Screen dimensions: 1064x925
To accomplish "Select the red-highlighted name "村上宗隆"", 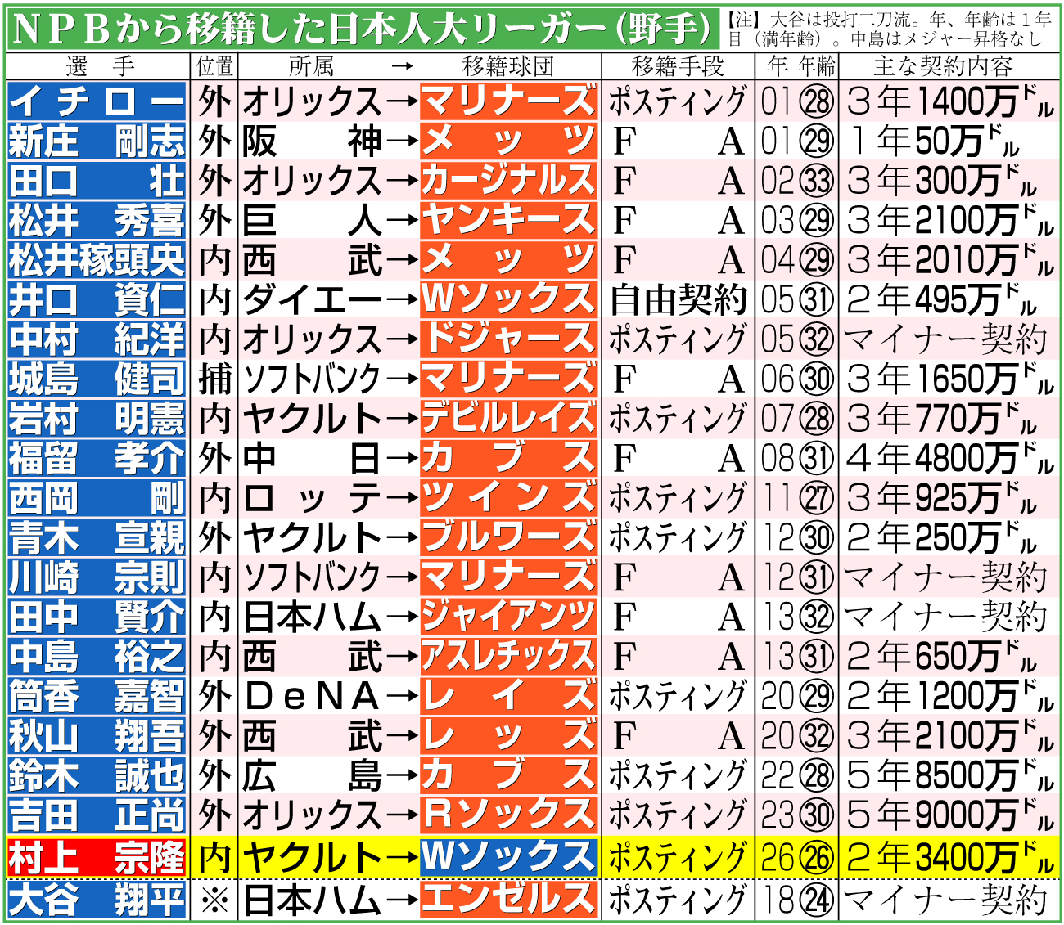I will (x=97, y=857).
